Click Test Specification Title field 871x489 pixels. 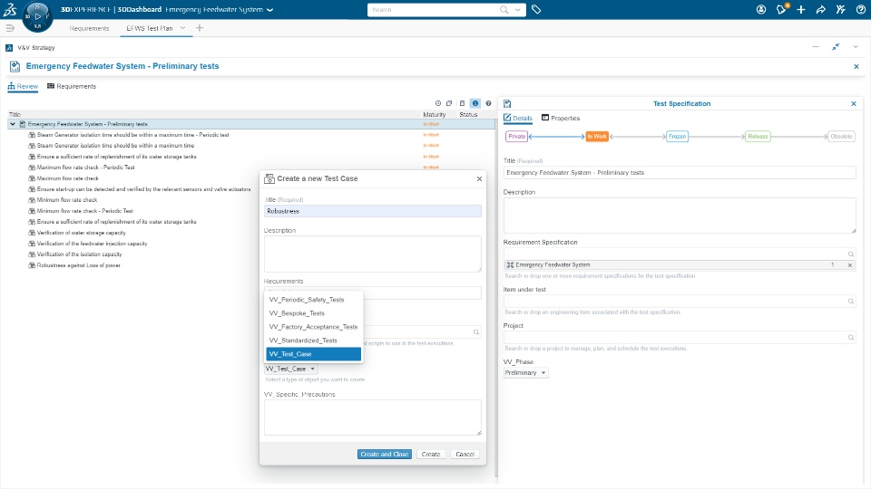(x=680, y=172)
